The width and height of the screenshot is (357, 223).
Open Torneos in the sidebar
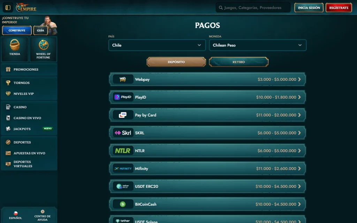tap(29, 83)
